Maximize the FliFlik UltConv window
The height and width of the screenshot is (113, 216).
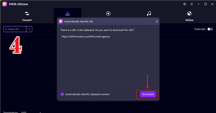(x=205, y=4)
